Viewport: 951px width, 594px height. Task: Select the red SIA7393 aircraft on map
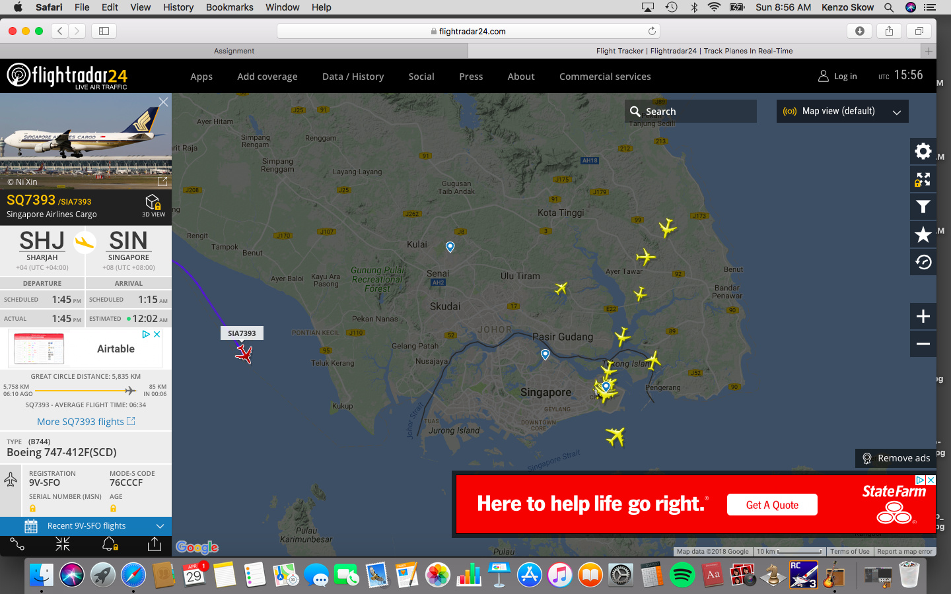(244, 355)
